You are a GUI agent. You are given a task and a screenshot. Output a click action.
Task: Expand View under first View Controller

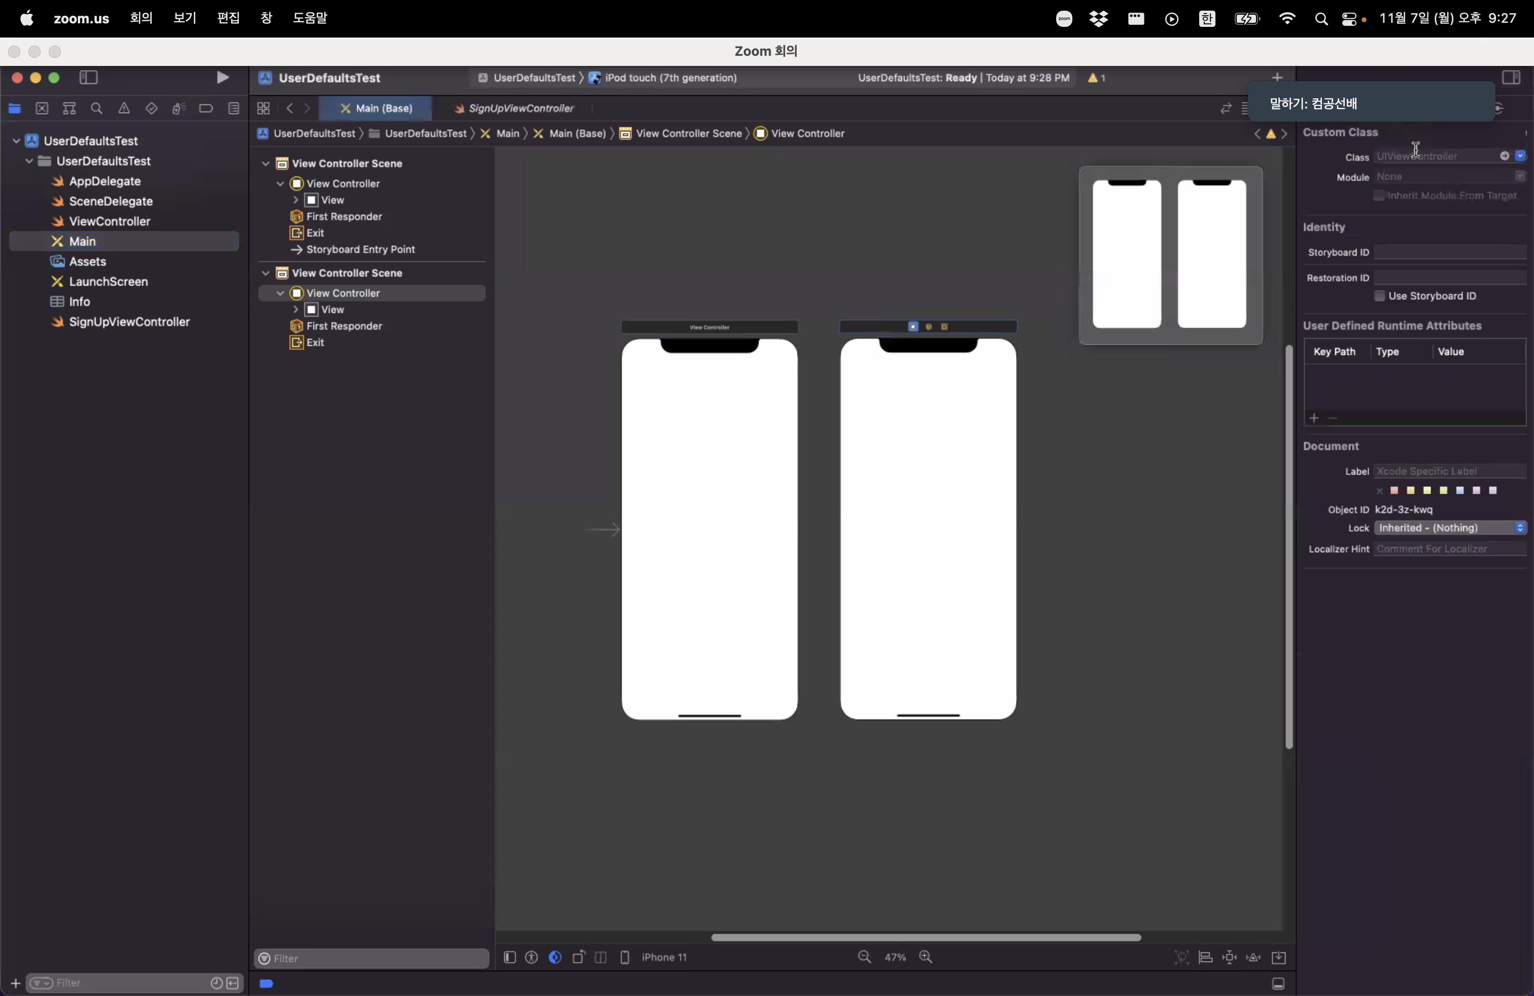(295, 200)
